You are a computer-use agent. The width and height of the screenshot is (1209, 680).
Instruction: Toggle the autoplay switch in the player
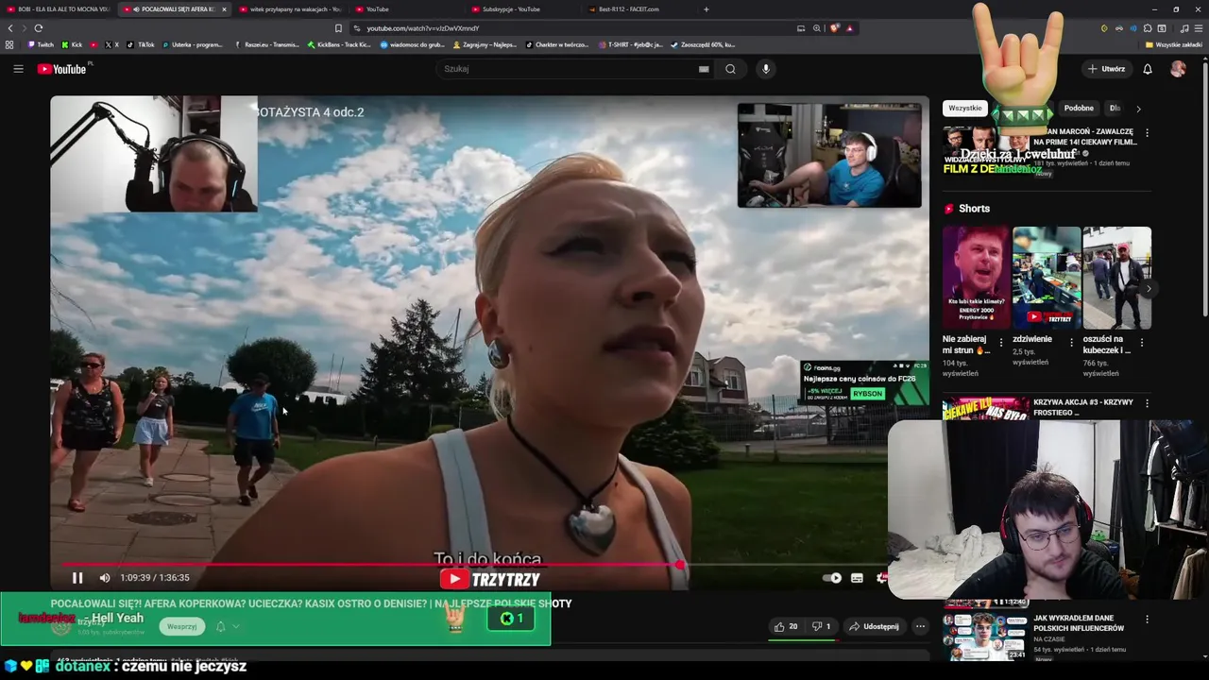[x=831, y=578]
